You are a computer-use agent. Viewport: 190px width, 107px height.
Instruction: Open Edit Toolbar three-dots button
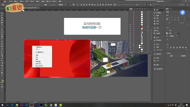tap(2, 90)
